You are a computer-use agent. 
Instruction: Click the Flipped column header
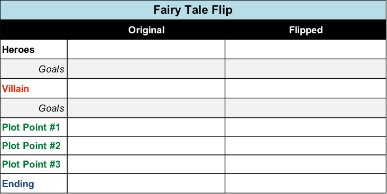(306, 30)
